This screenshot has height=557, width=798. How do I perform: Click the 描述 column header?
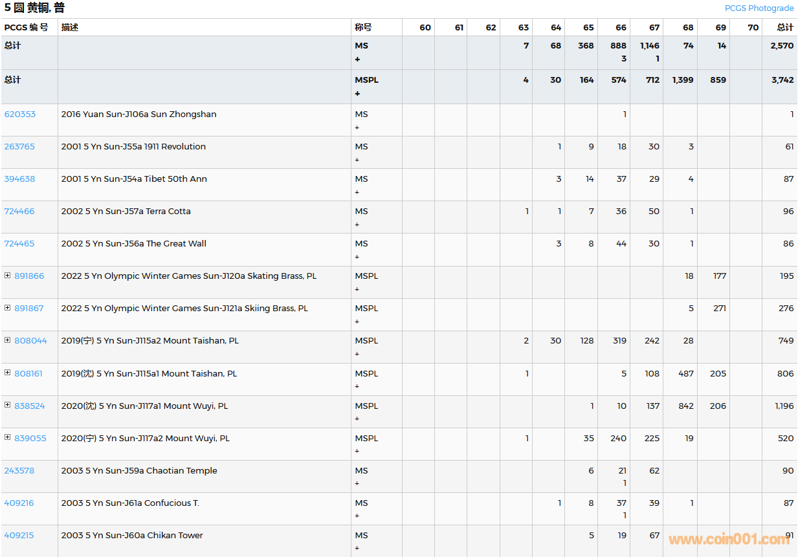(70, 28)
